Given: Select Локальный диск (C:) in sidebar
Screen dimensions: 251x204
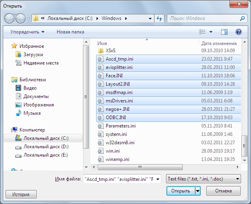Looking at the screenshot, I should (x=43, y=138).
